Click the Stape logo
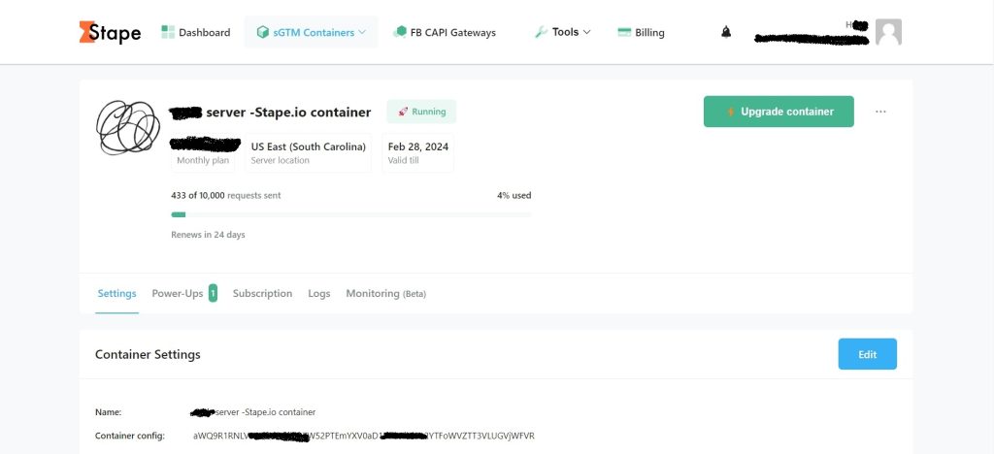Screen dimensions: 994x454 click(x=111, y=32)
